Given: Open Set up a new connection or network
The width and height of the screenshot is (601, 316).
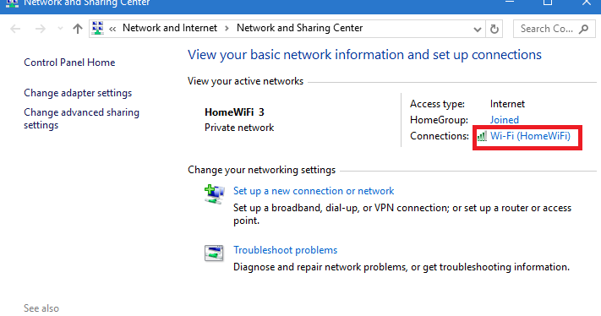Looking at the screenshot, I should tap(314, 191).
